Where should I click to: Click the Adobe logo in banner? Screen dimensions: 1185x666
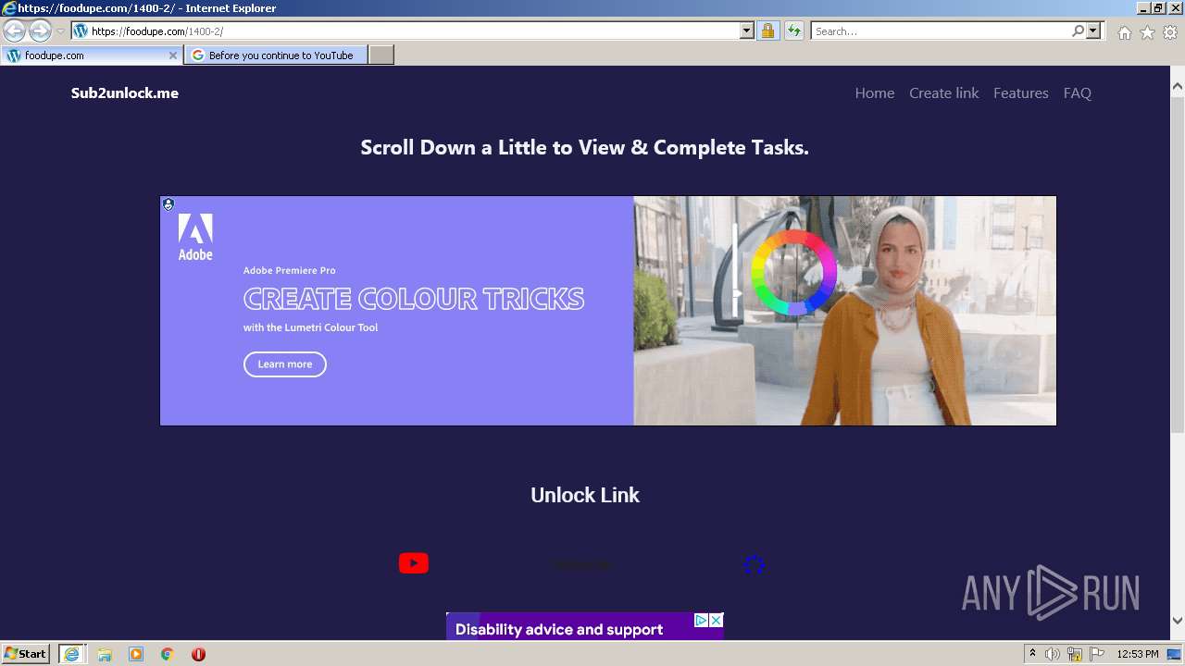point(195,237)
